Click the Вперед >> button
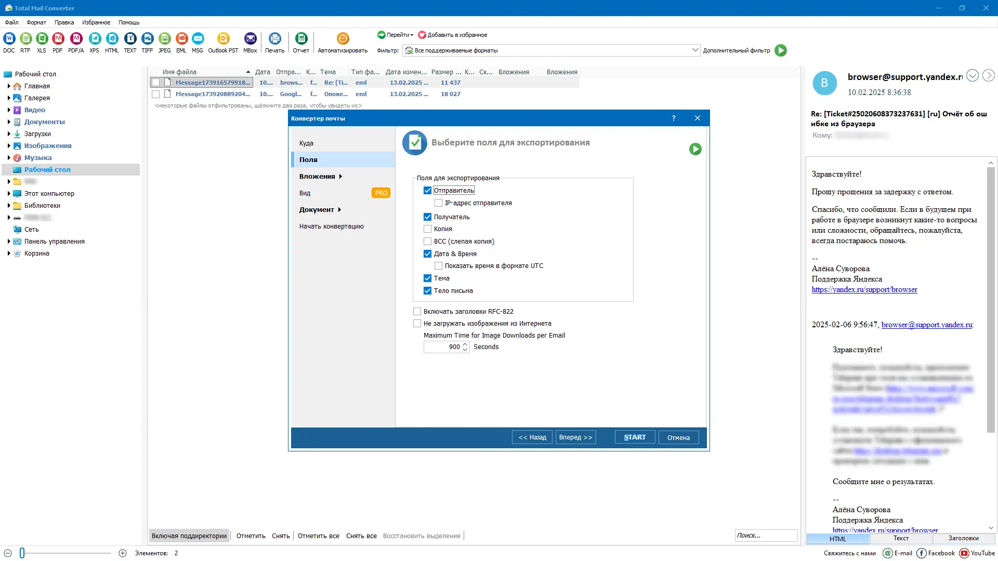Viewport: 998px width, 561px height. [x=575, y=437]
